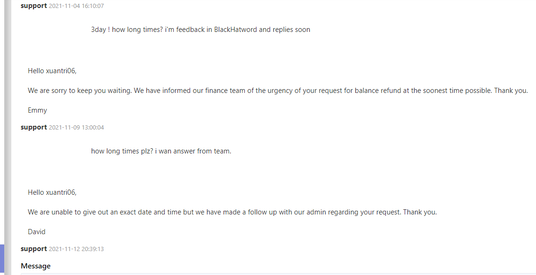Click the 2021-11-12 20:39:13 timestamp
The height and width of the screenshot is (275, 536).
[x=76, y=249]
